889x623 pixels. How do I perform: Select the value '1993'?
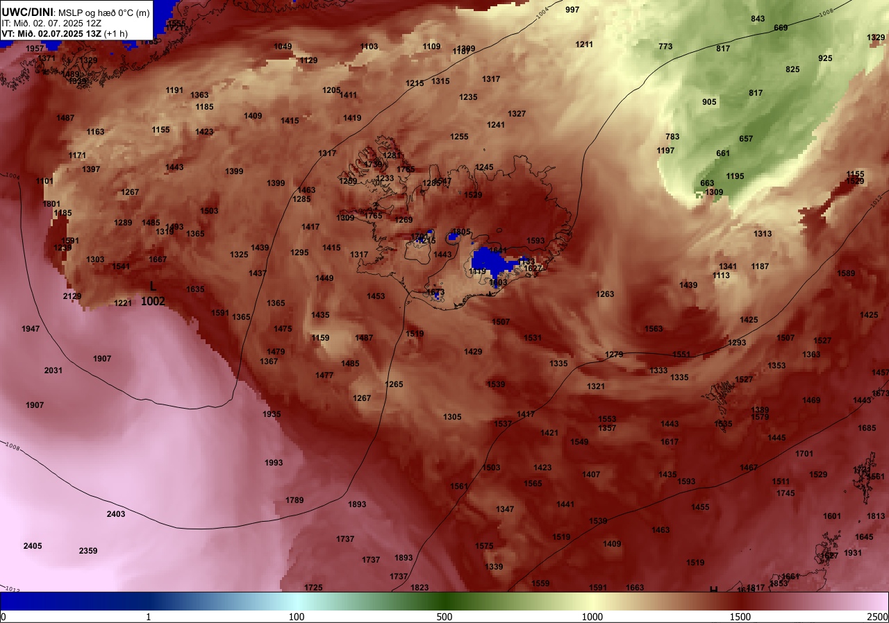pyautogui.click(x=274, y=463)
